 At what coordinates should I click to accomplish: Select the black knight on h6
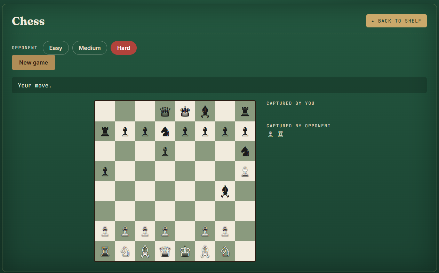[x=245, y=151]
